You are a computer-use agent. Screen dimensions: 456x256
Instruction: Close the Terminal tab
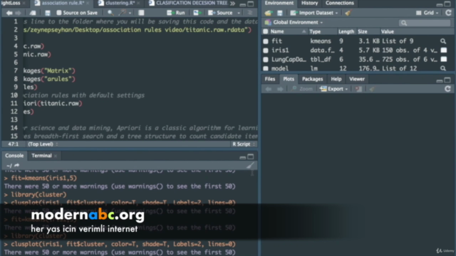(x=56, y=156)
